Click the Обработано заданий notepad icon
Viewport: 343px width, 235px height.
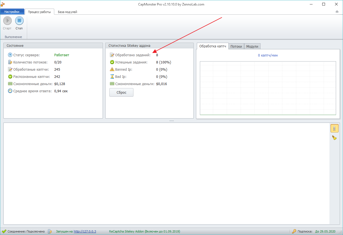tap(112, 55)
